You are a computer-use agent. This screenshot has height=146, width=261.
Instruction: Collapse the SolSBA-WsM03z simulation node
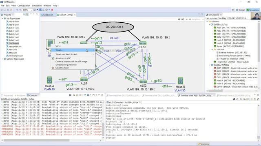coord(210,65)
